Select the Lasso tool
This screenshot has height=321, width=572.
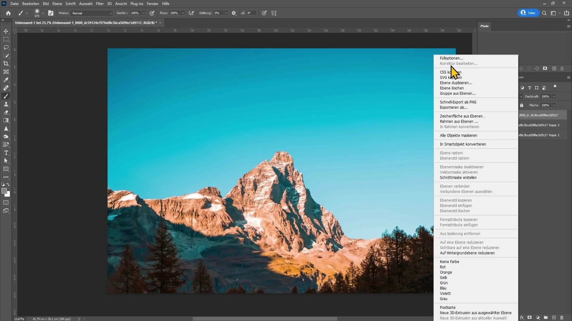6,47
